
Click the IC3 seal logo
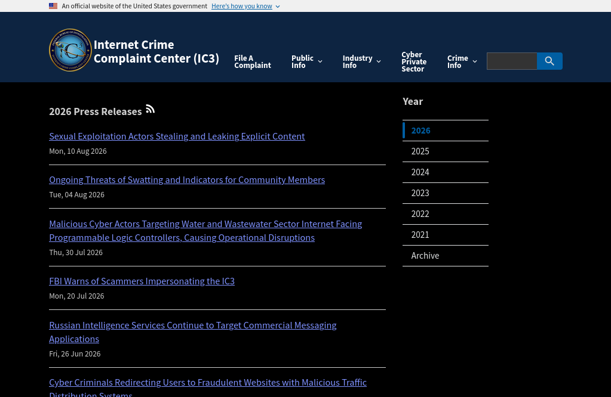70,50
